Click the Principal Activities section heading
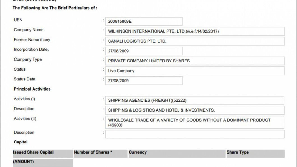The height and width of the screenshot is (167, 297). click(32, 89)
